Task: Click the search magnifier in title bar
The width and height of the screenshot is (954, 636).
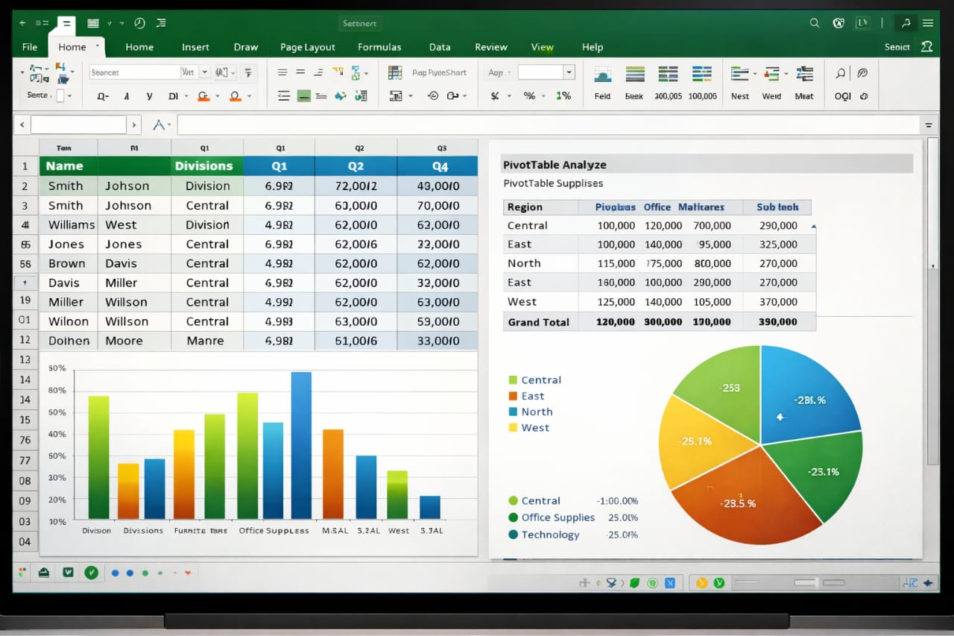Action: [815, 23]
